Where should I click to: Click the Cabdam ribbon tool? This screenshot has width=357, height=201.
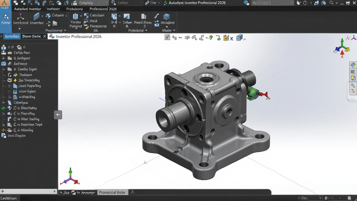(94, 15)
